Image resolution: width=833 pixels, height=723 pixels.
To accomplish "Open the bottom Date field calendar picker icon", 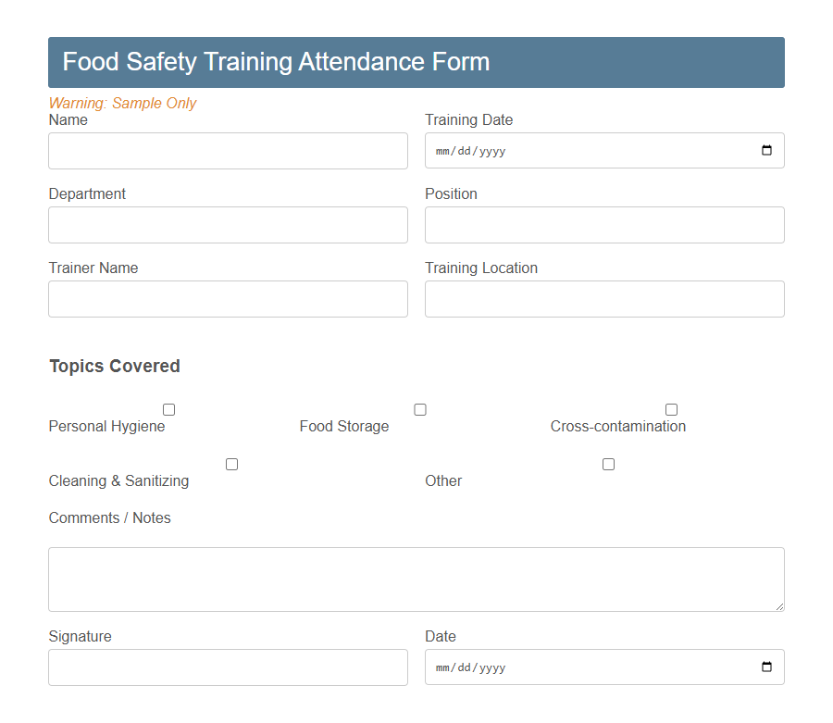I will tap(766, 667).
